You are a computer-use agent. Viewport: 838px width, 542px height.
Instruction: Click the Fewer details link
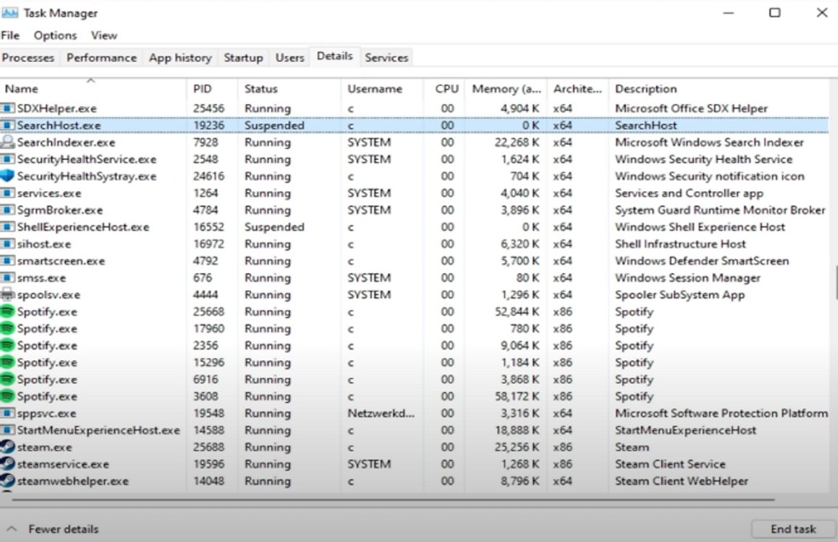coord(64,529)
